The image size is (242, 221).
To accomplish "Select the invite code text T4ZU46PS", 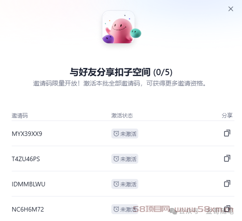I will 26,159.
